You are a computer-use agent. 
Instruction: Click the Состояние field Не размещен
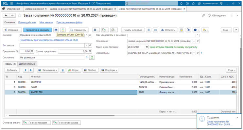[x=52, y=58]
